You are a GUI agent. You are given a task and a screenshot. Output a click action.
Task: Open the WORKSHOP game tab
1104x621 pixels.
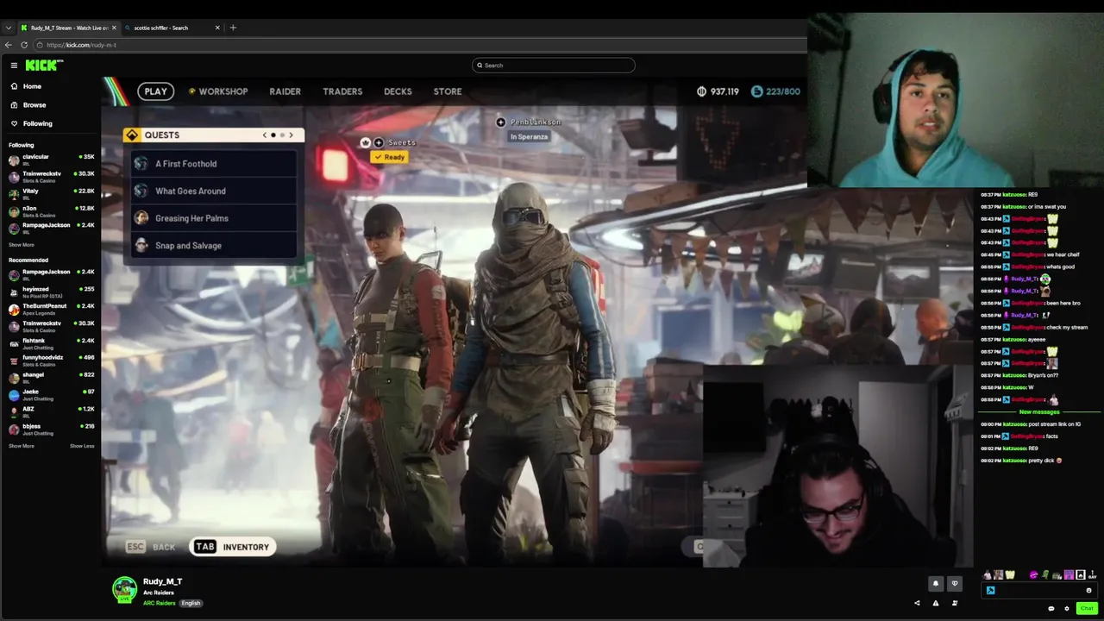click(218, 91)
